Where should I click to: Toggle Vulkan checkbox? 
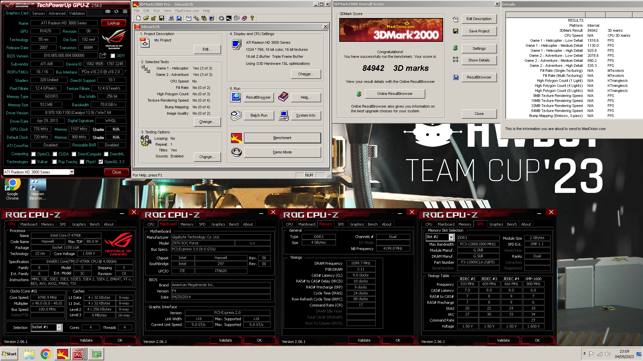pyautogui.click(x=33, y=162)
